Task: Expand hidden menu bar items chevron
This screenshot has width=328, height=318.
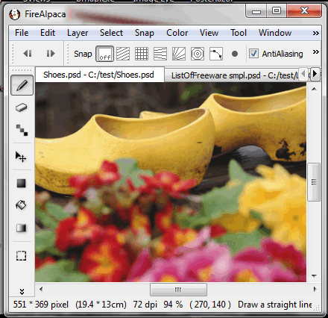Action: pos(315,33)
